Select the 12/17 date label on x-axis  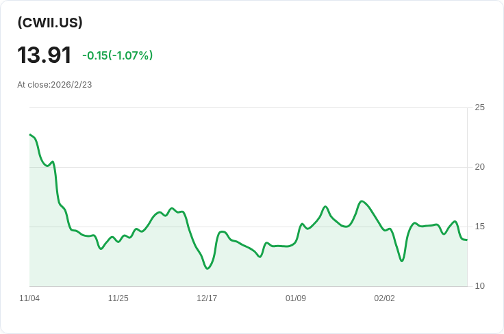point(207,298)
